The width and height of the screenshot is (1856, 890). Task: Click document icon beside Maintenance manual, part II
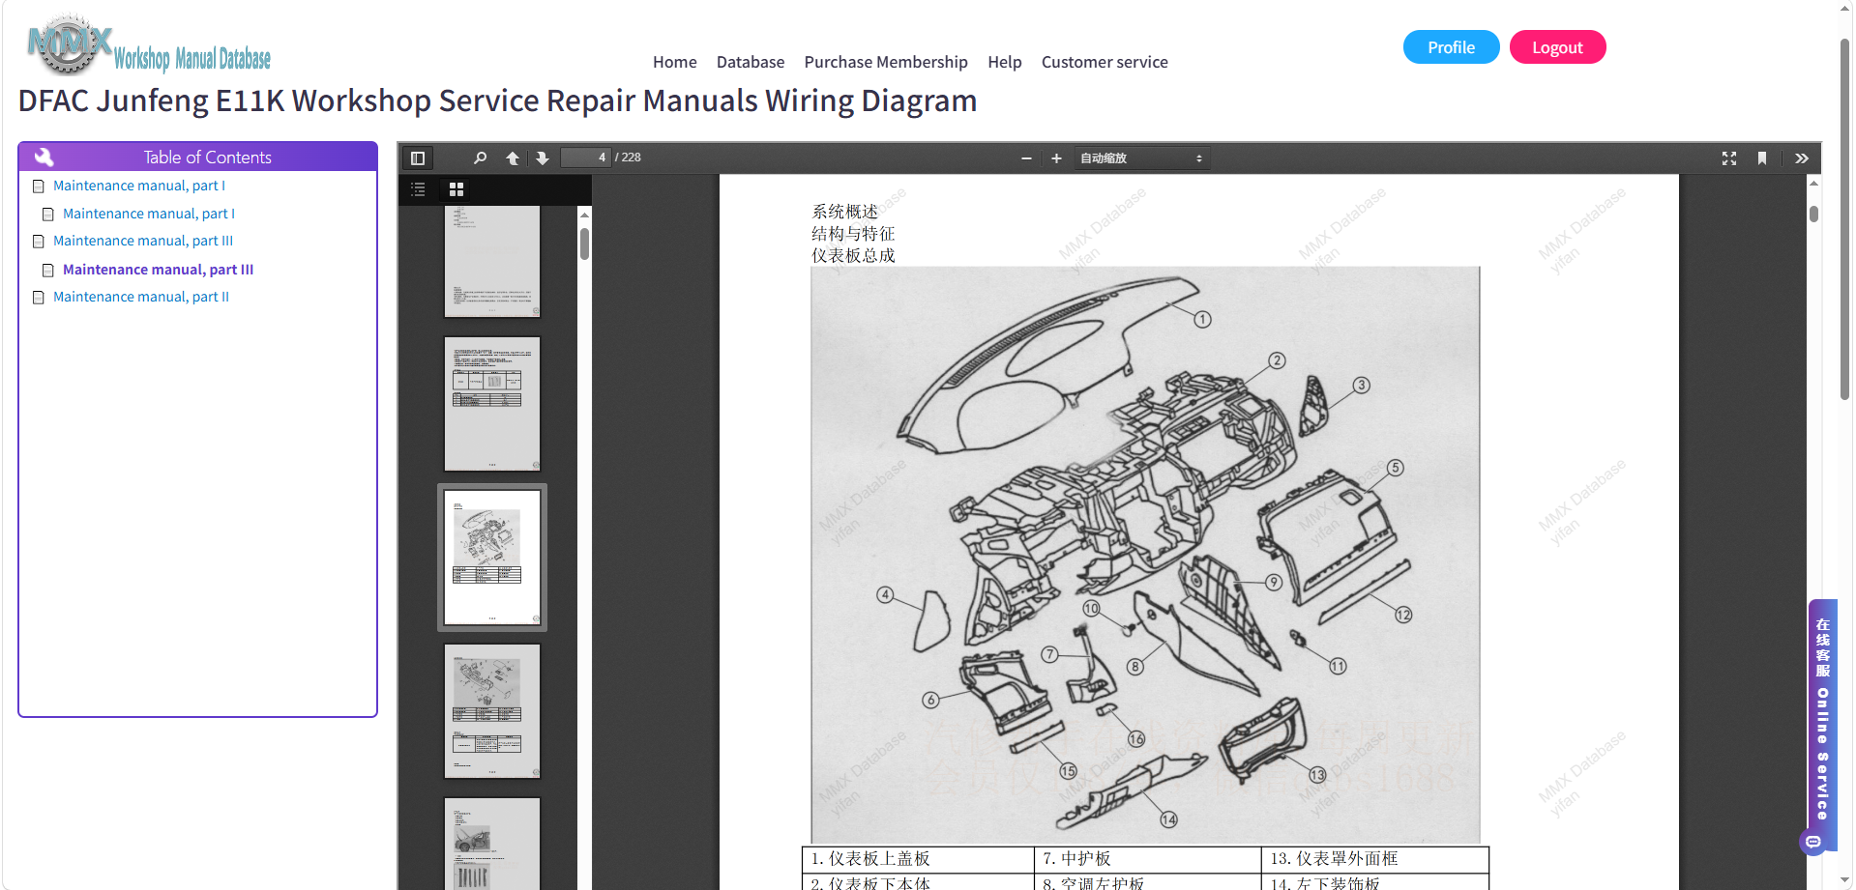[39, 297]
